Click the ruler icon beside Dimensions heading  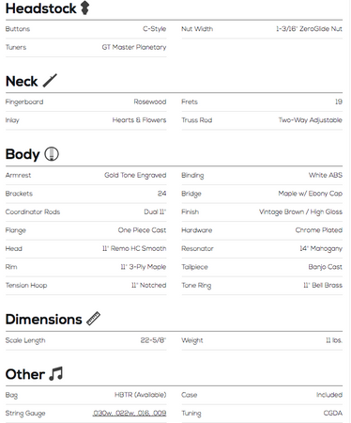pyautogui.click(x=93, y=319)
